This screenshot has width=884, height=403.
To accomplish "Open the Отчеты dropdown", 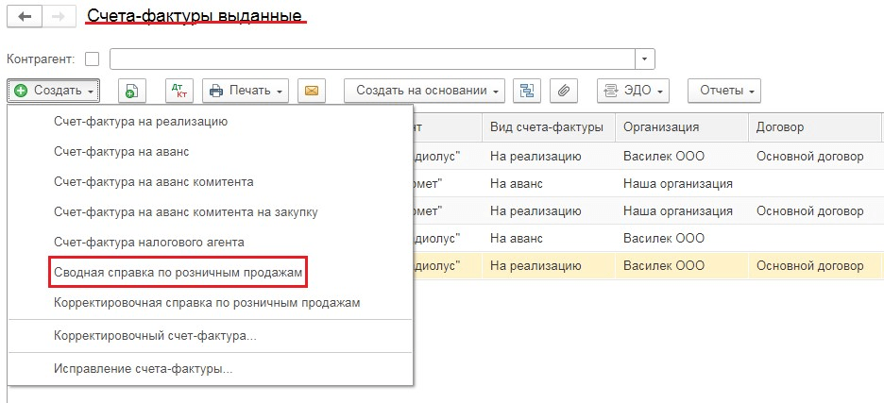I will (723, 91).
